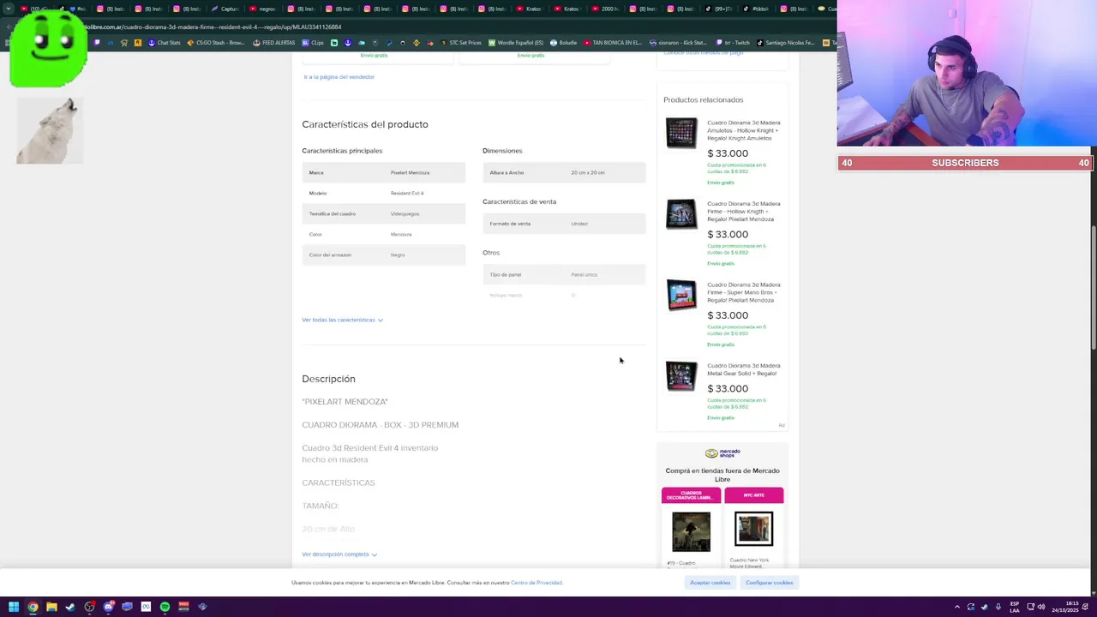Open the CS:GO Stash bookmark
Screen dimensions: 1097x617
(216, 43)
